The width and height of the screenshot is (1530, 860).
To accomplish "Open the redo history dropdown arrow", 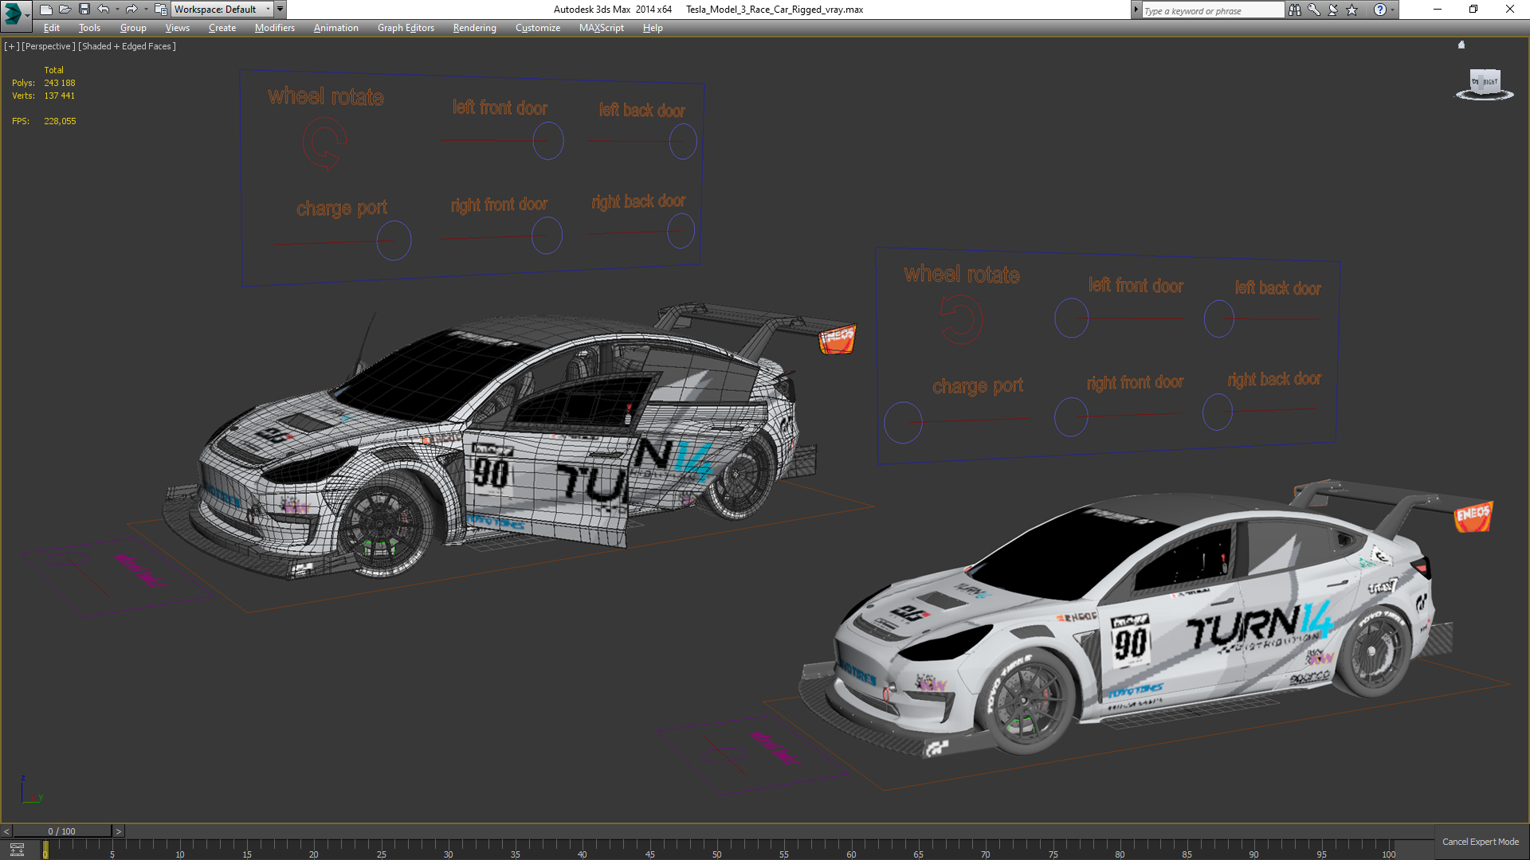I will (145, 10).
